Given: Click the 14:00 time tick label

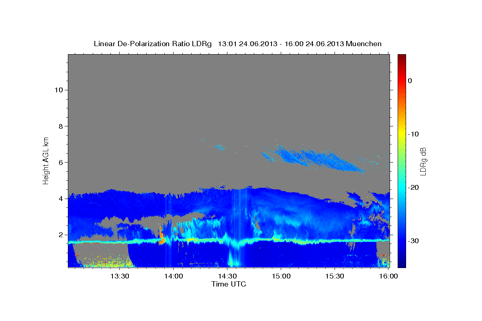Looking at the screenshot, I should pyautogui.click(x=174, y=276).
